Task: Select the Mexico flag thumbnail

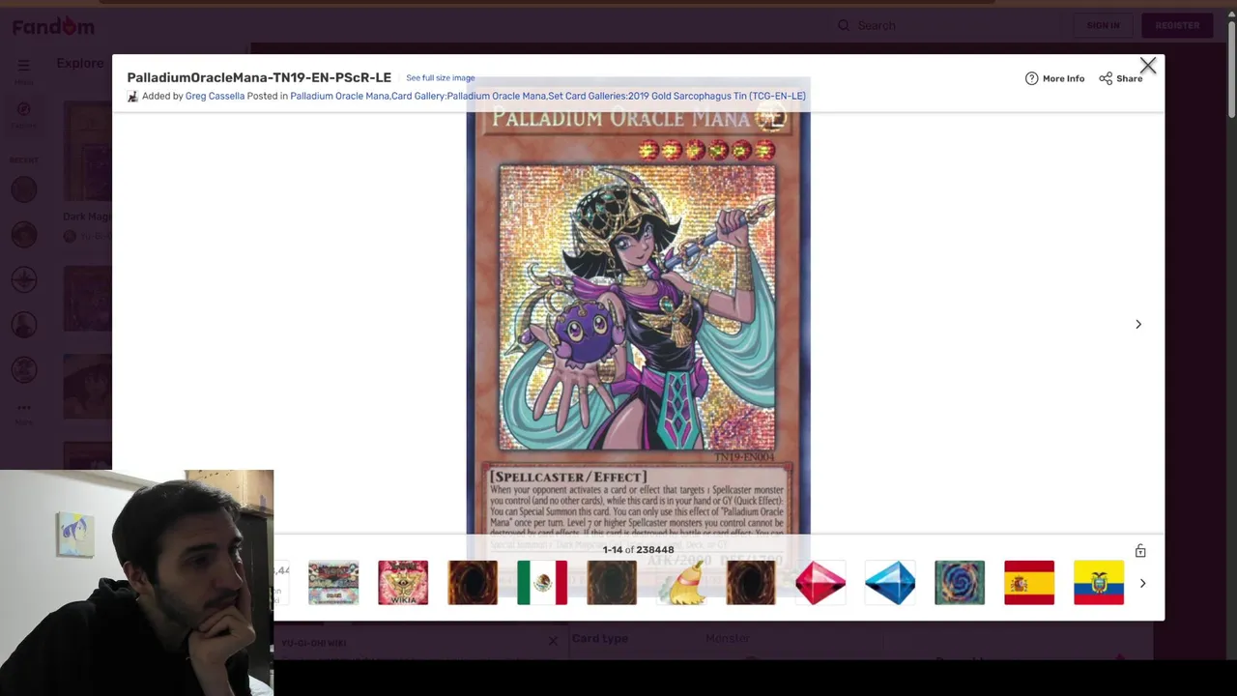Action: 542,583
